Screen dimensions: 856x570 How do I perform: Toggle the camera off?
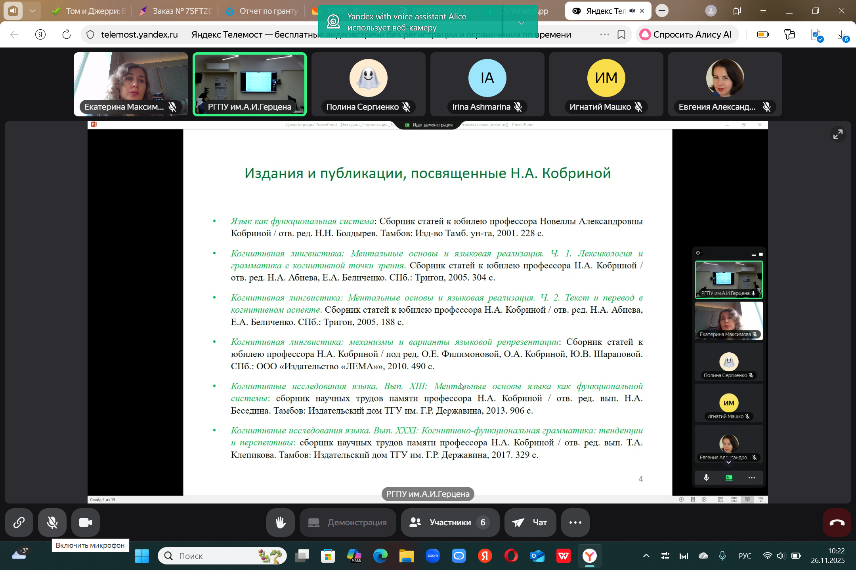click(x=86, y=522)
